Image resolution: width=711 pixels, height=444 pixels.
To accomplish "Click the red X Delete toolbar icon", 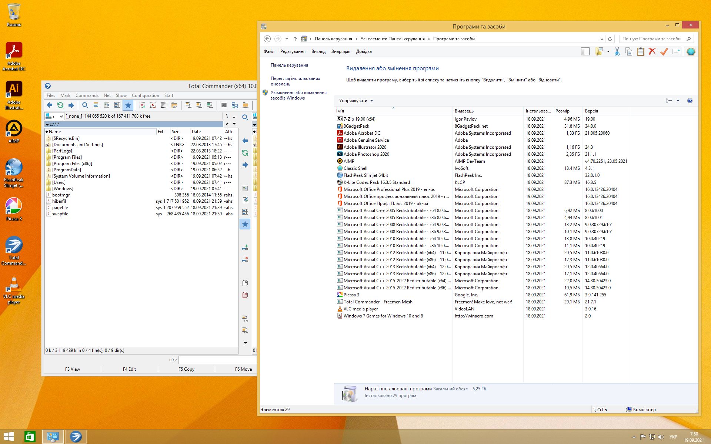I will coord(652,52).
